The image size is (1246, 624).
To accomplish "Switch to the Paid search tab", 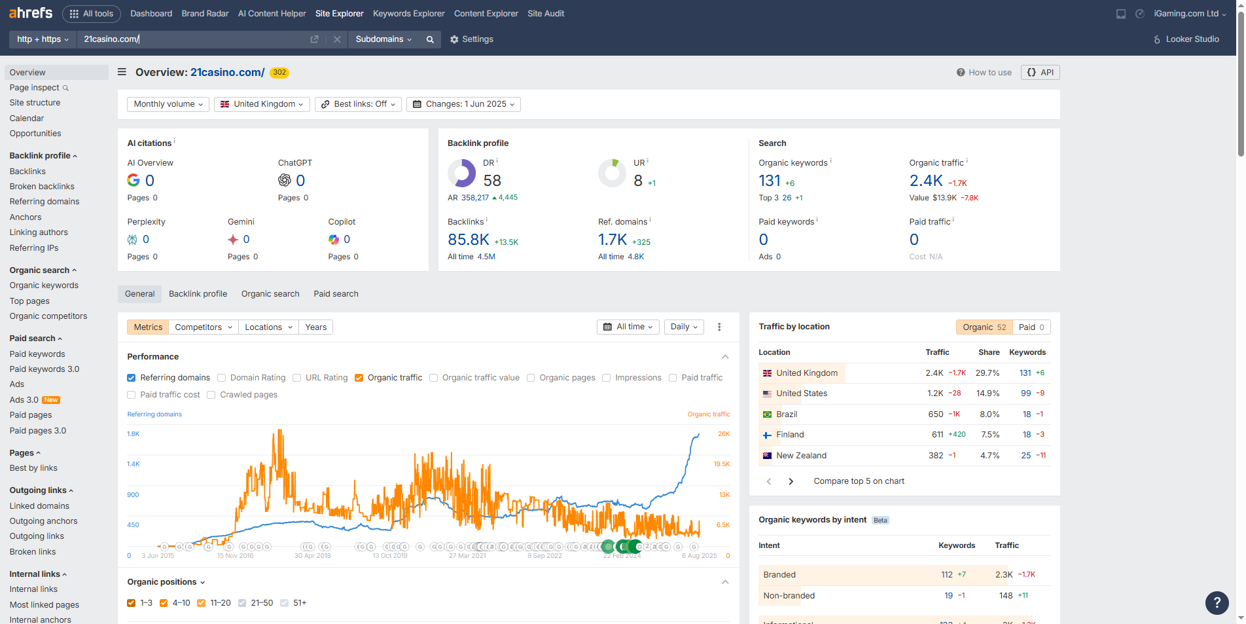I will pyautogui.click(x=336, y=294).
